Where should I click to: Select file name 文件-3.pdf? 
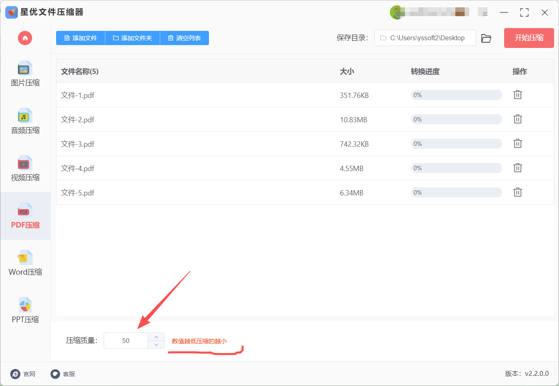tap(78, 144)
